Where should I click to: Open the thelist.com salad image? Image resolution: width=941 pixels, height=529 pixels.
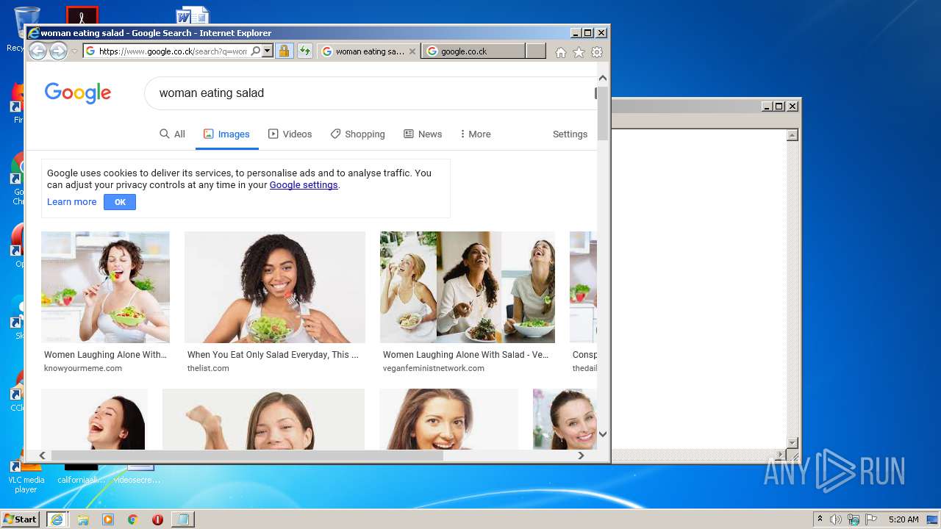tap(275, 287)
